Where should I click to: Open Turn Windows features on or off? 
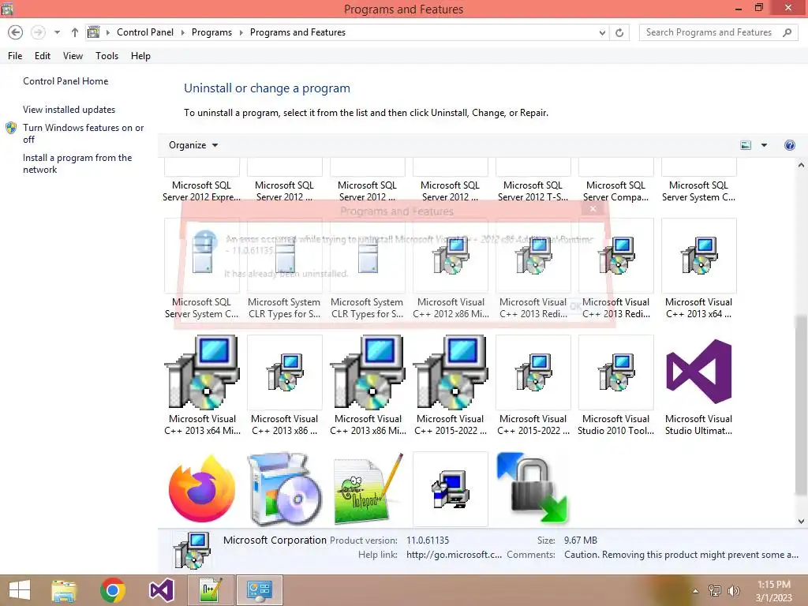click(83, 133)
